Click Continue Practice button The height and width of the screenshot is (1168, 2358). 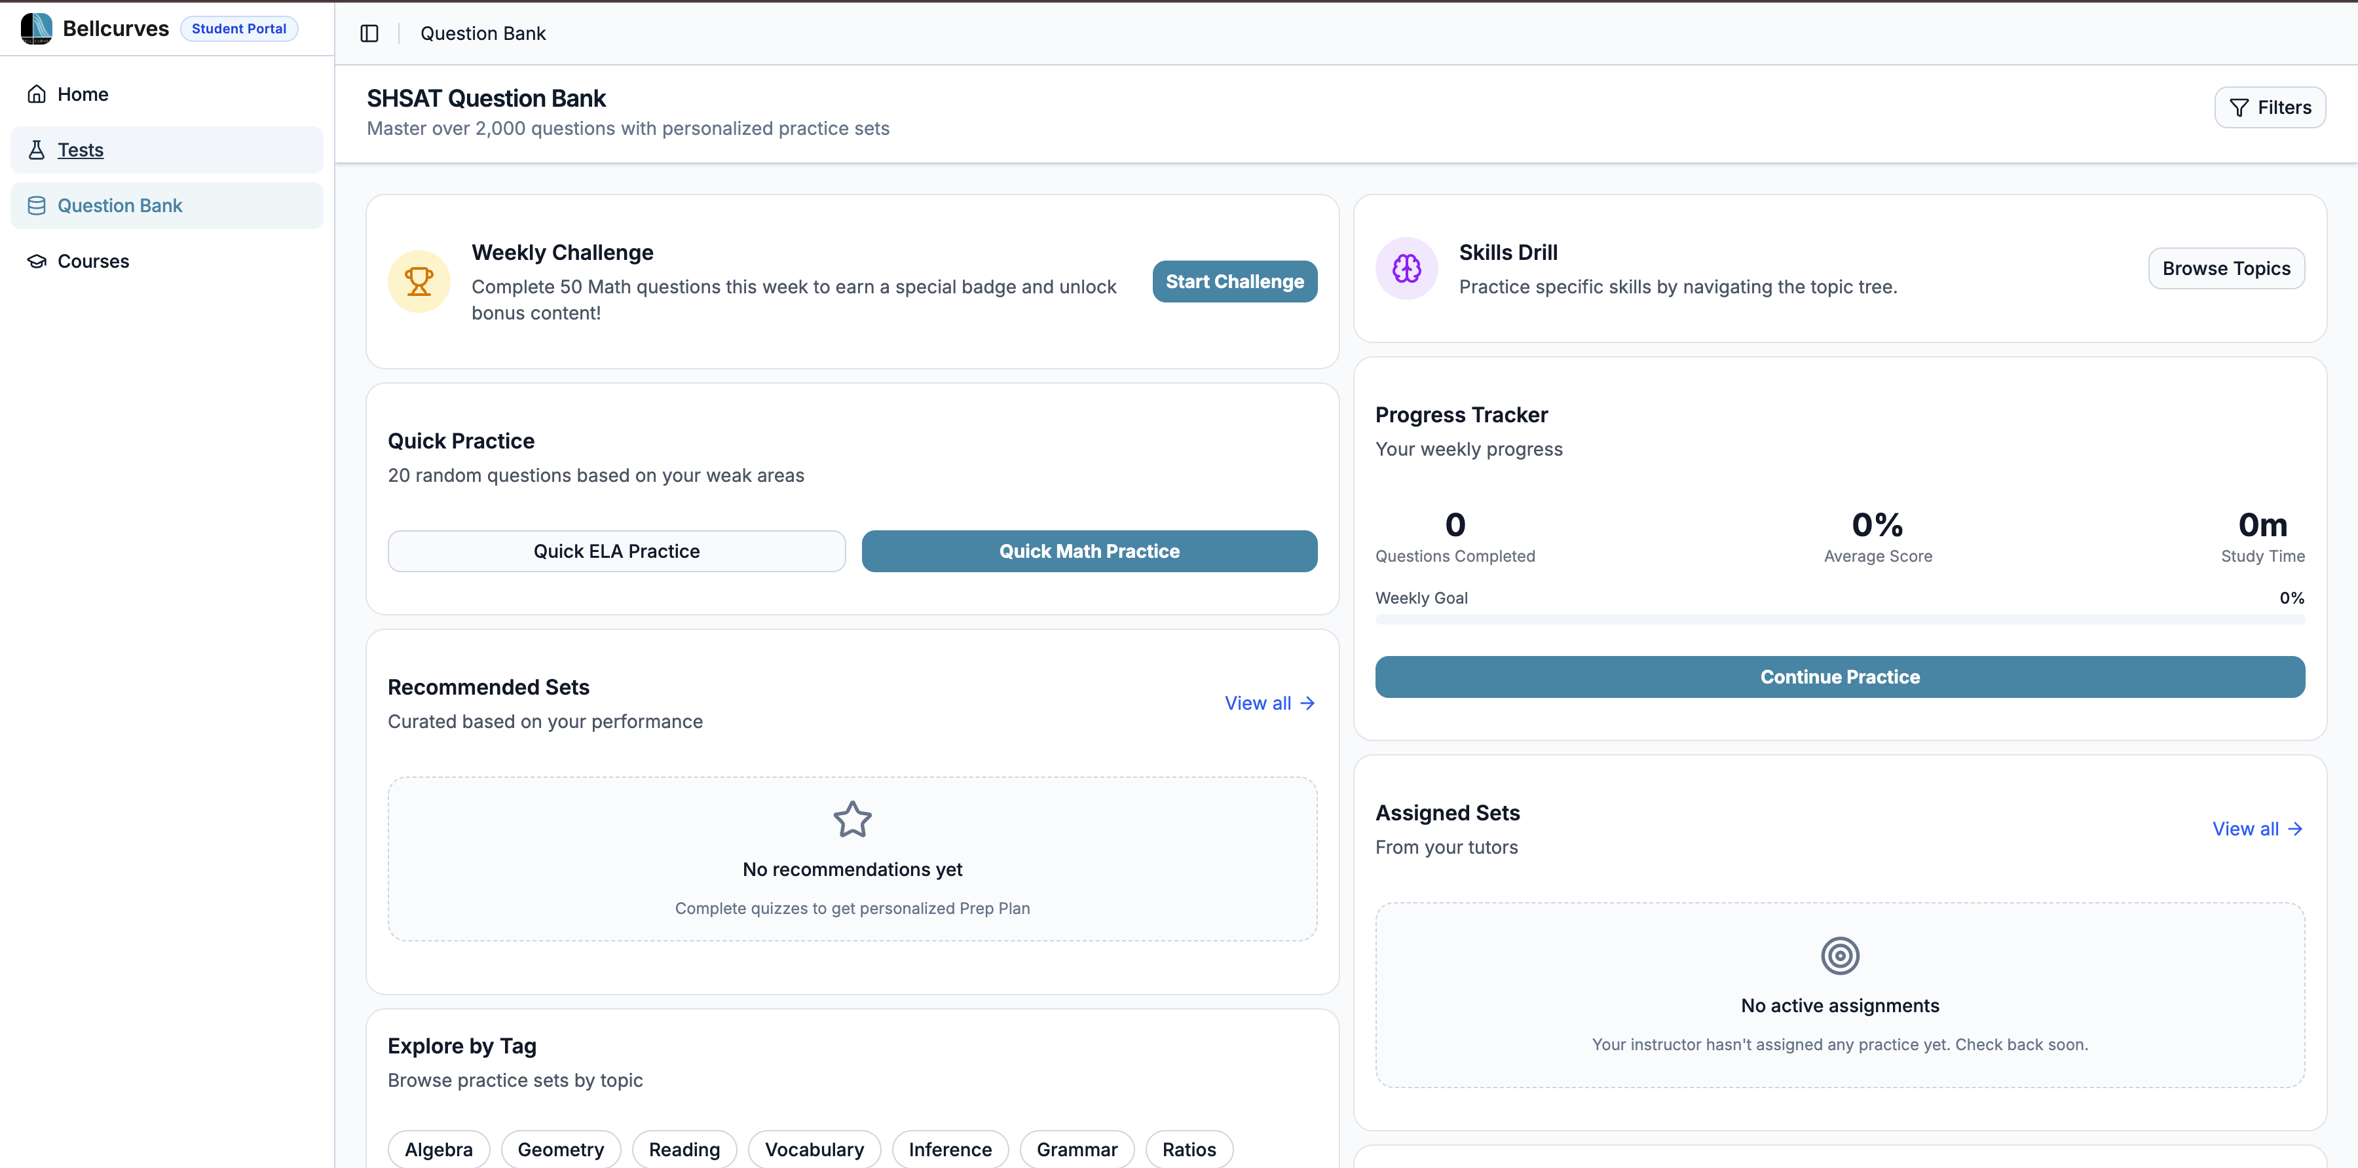pyautogui.click(x=1840, y=677)
